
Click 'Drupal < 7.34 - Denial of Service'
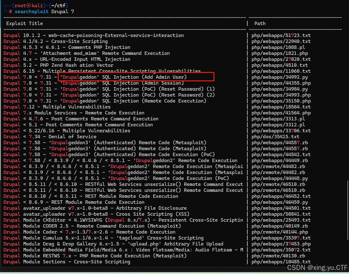pyautogui.click(x=50, y=137)
